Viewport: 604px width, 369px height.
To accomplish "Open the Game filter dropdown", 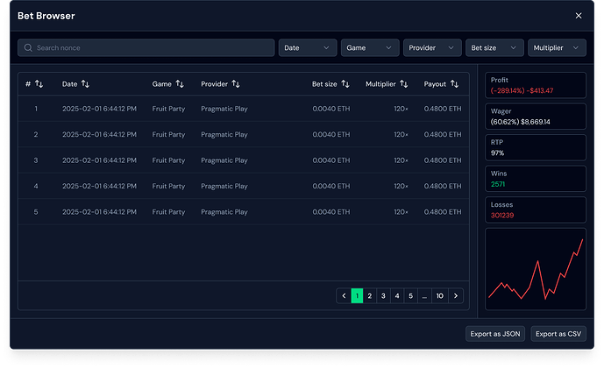I will click(370, 47).
